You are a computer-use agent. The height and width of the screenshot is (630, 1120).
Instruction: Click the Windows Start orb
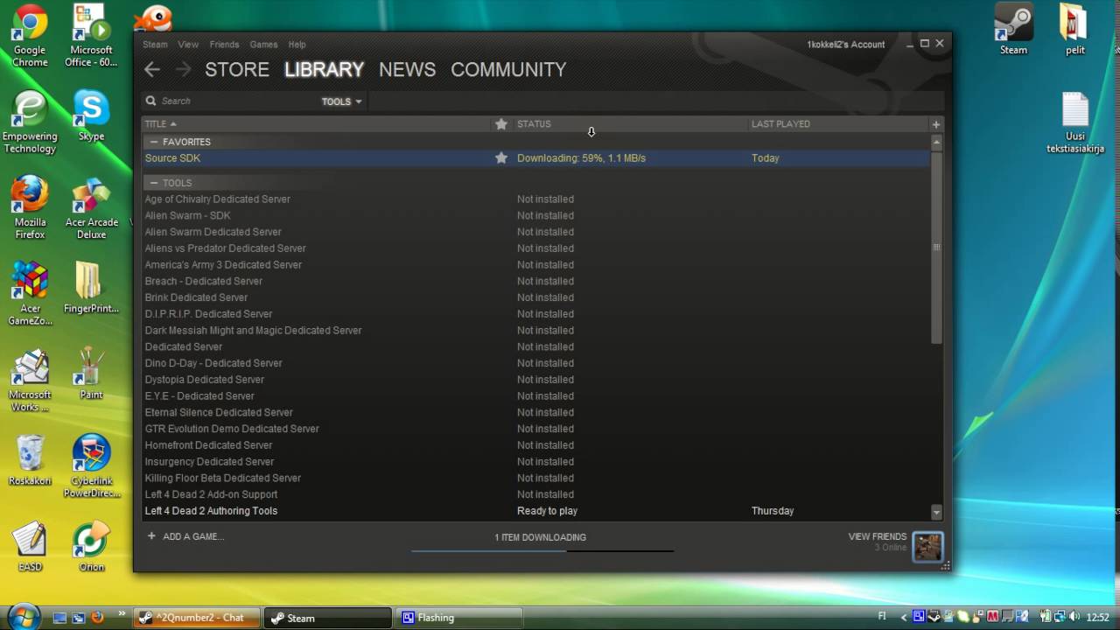[x=24, y=616]
